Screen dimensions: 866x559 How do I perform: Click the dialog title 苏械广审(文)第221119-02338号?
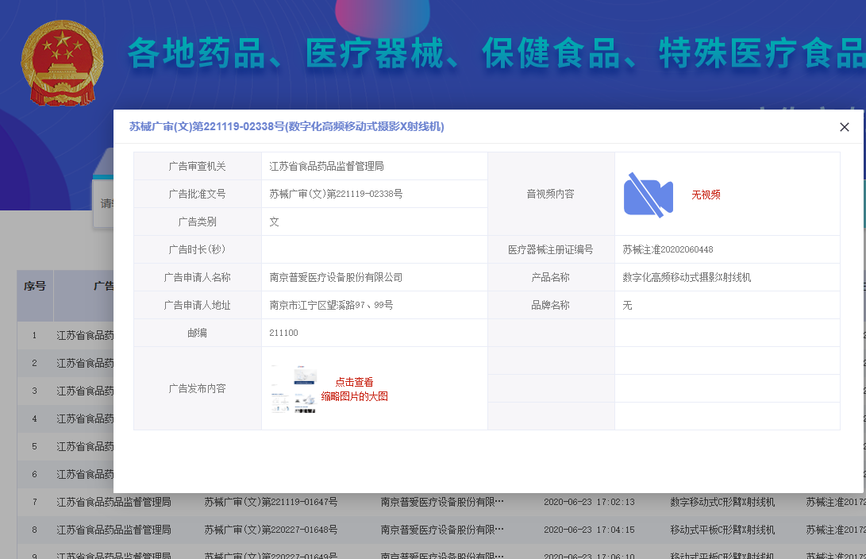tap(287, 127)
